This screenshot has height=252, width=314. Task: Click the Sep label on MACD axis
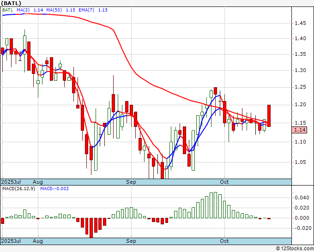[x=131, y=241]
